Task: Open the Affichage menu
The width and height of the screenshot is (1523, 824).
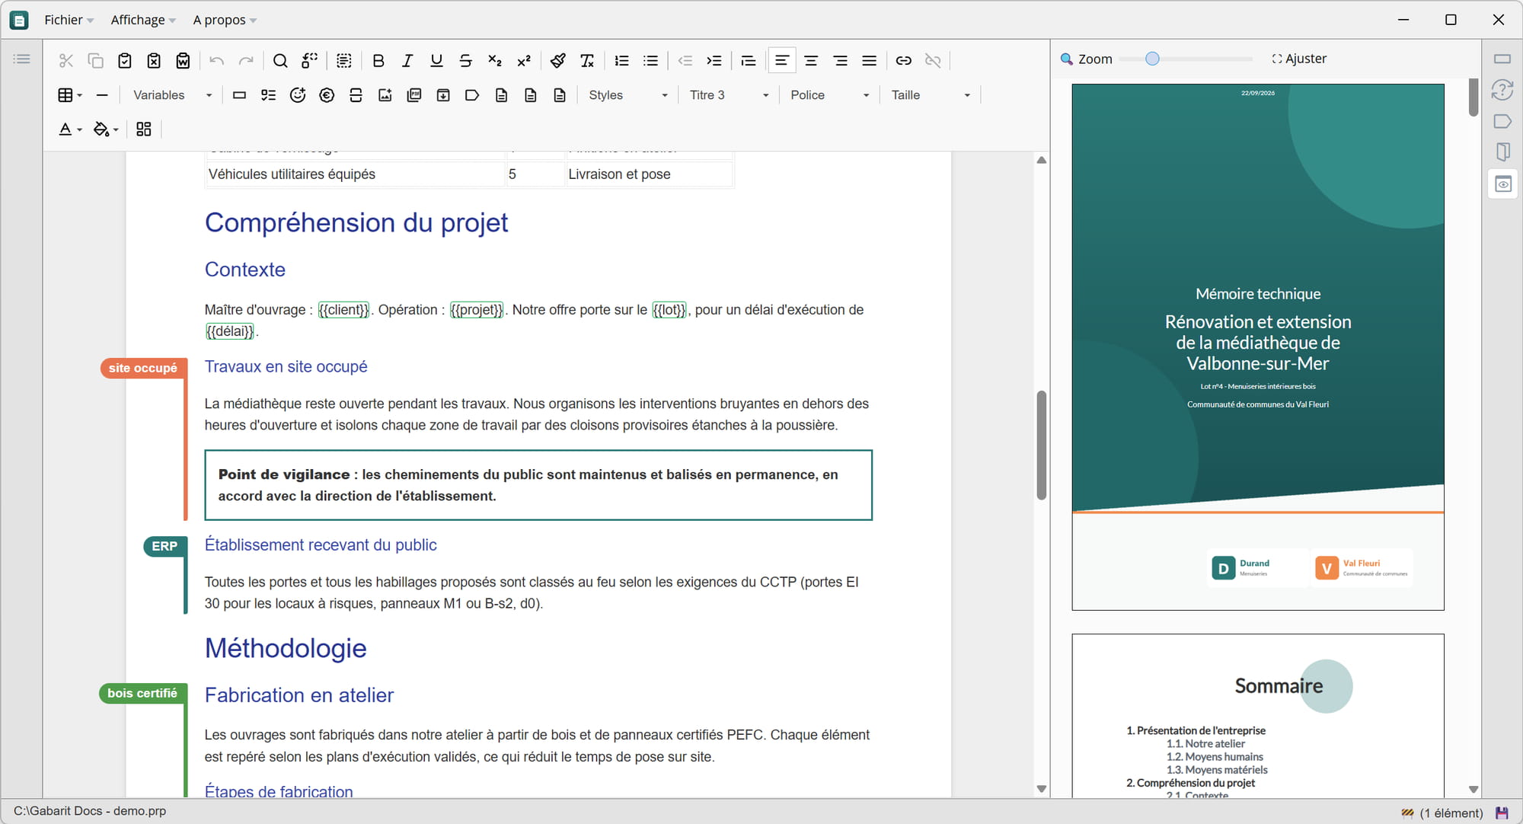Action: [143, 20]
